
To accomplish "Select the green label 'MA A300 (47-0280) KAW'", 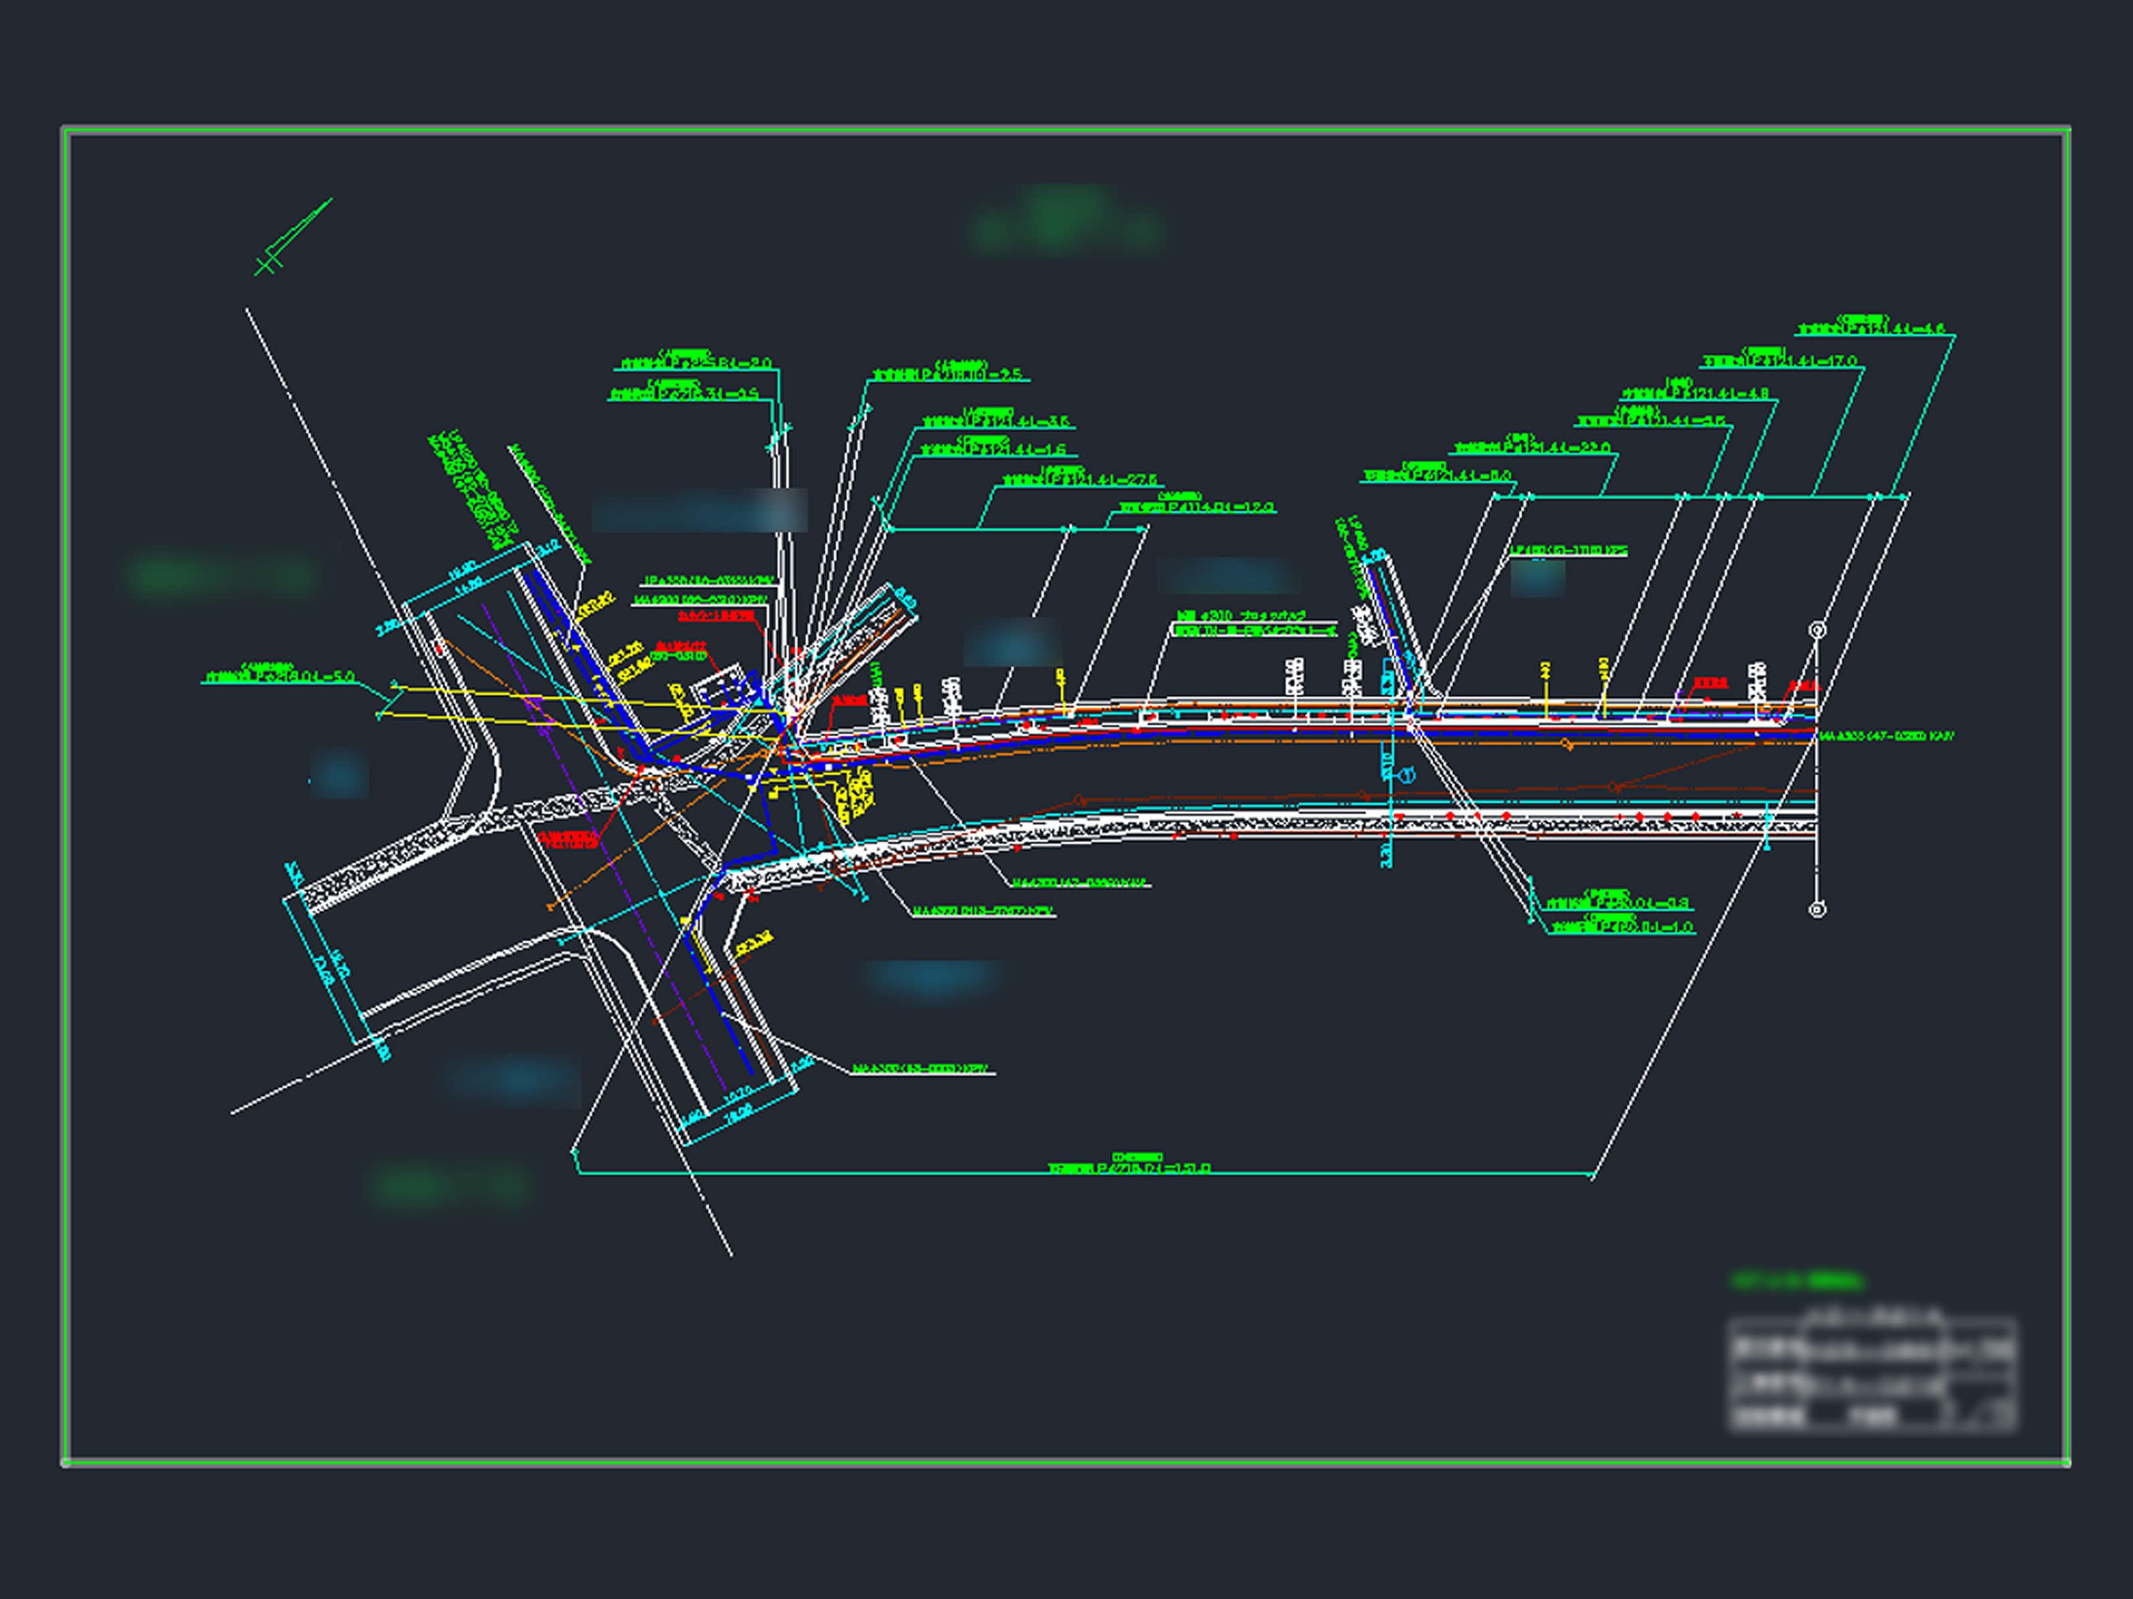I will (x=1886, y=736).
